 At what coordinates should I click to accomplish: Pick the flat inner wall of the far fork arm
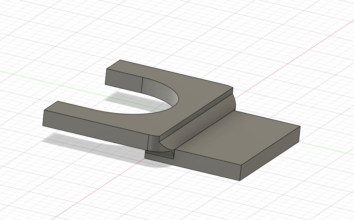click(124, 80)
